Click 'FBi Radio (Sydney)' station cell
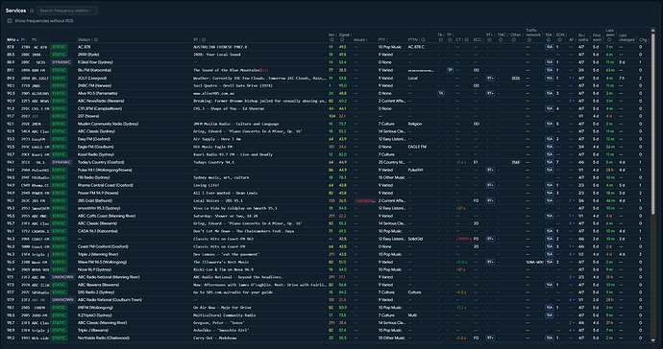Screen dimensions: 663x349 coord(93,177)
